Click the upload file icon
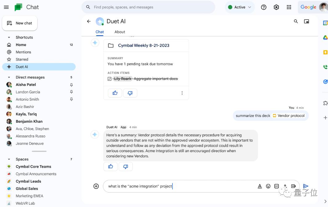 [285, 186]
